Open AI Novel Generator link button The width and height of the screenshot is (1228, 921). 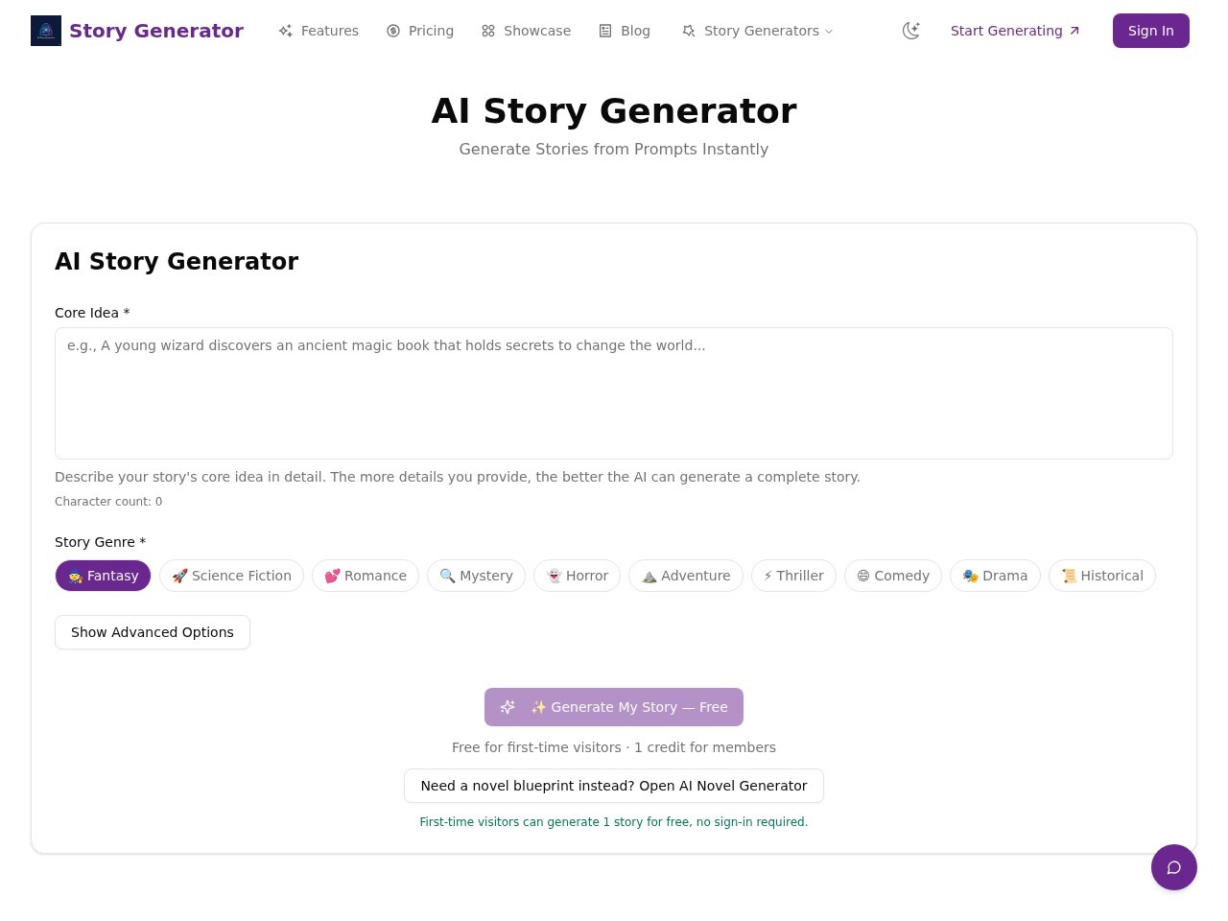pyautogui.click(x=614, y=786)
